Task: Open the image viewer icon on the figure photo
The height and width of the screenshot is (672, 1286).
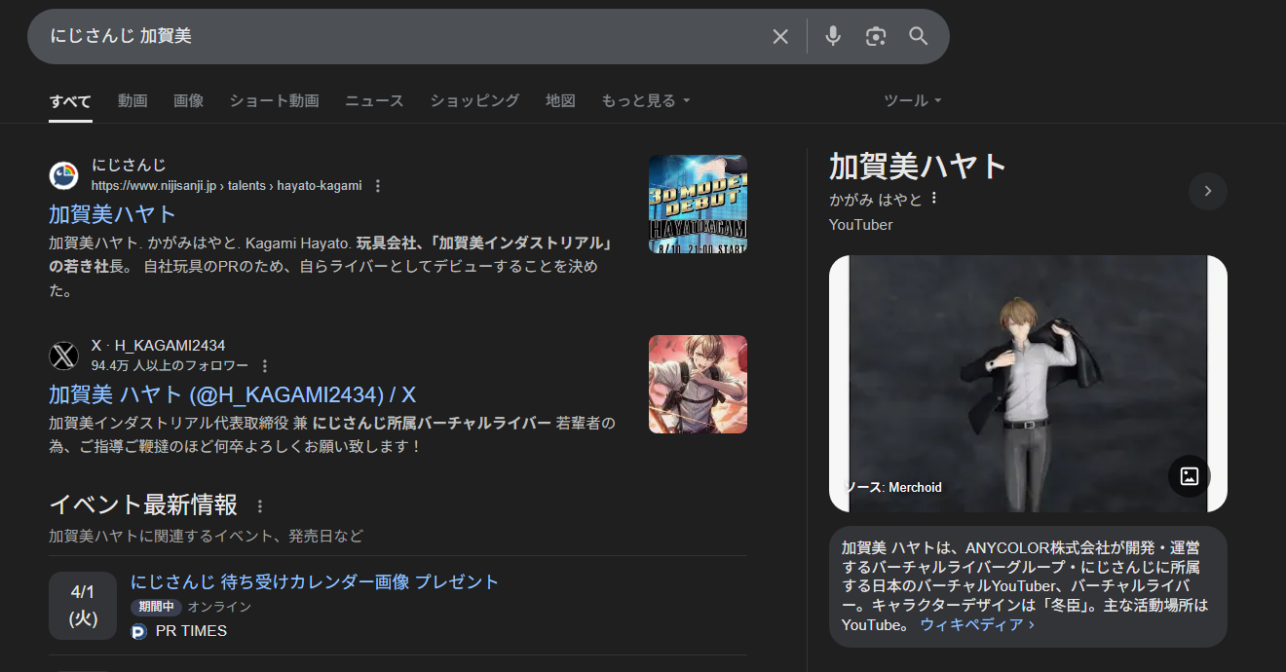Action: pos(1190,476)
